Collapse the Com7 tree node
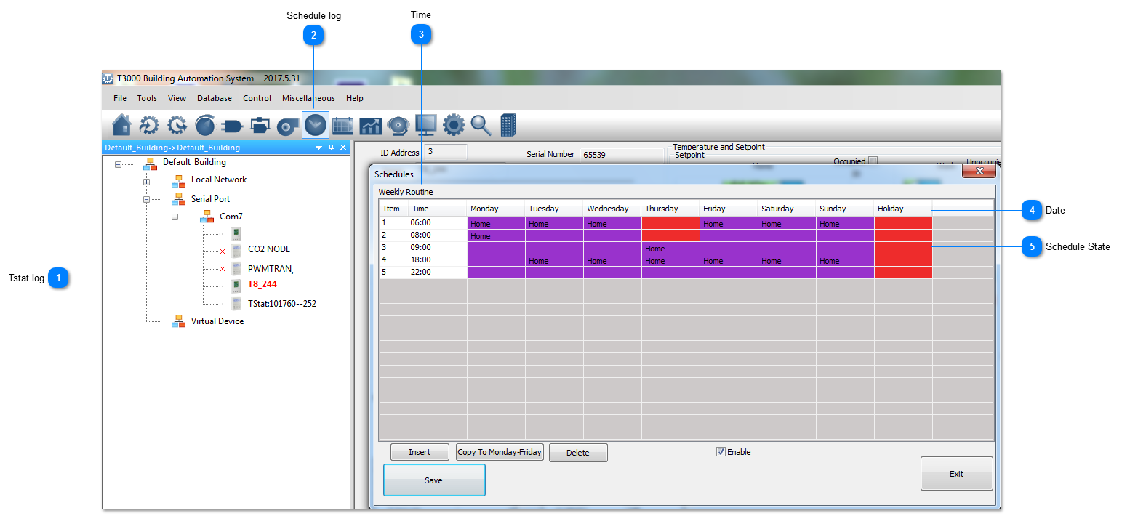Image resolution: width=1122 pixels, height=516 pixels. 175,217
